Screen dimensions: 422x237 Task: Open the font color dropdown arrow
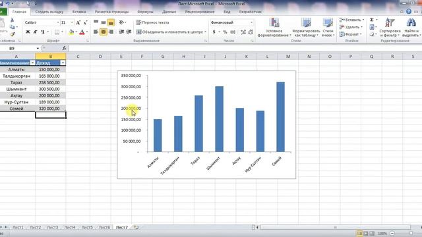(x=87, y=32)
